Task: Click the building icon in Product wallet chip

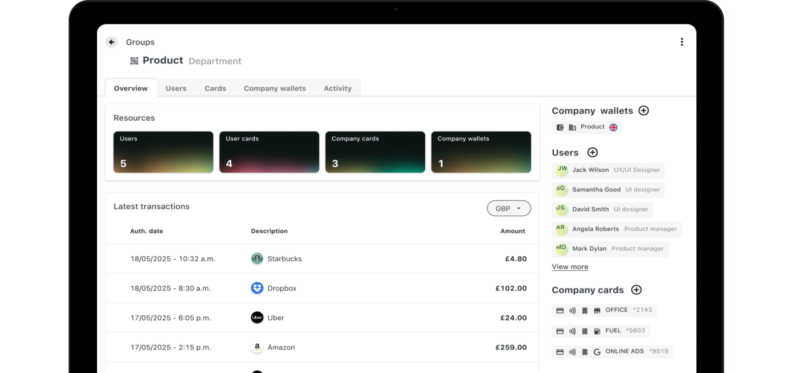Action: pyautogui.click(x=572, y=127)
